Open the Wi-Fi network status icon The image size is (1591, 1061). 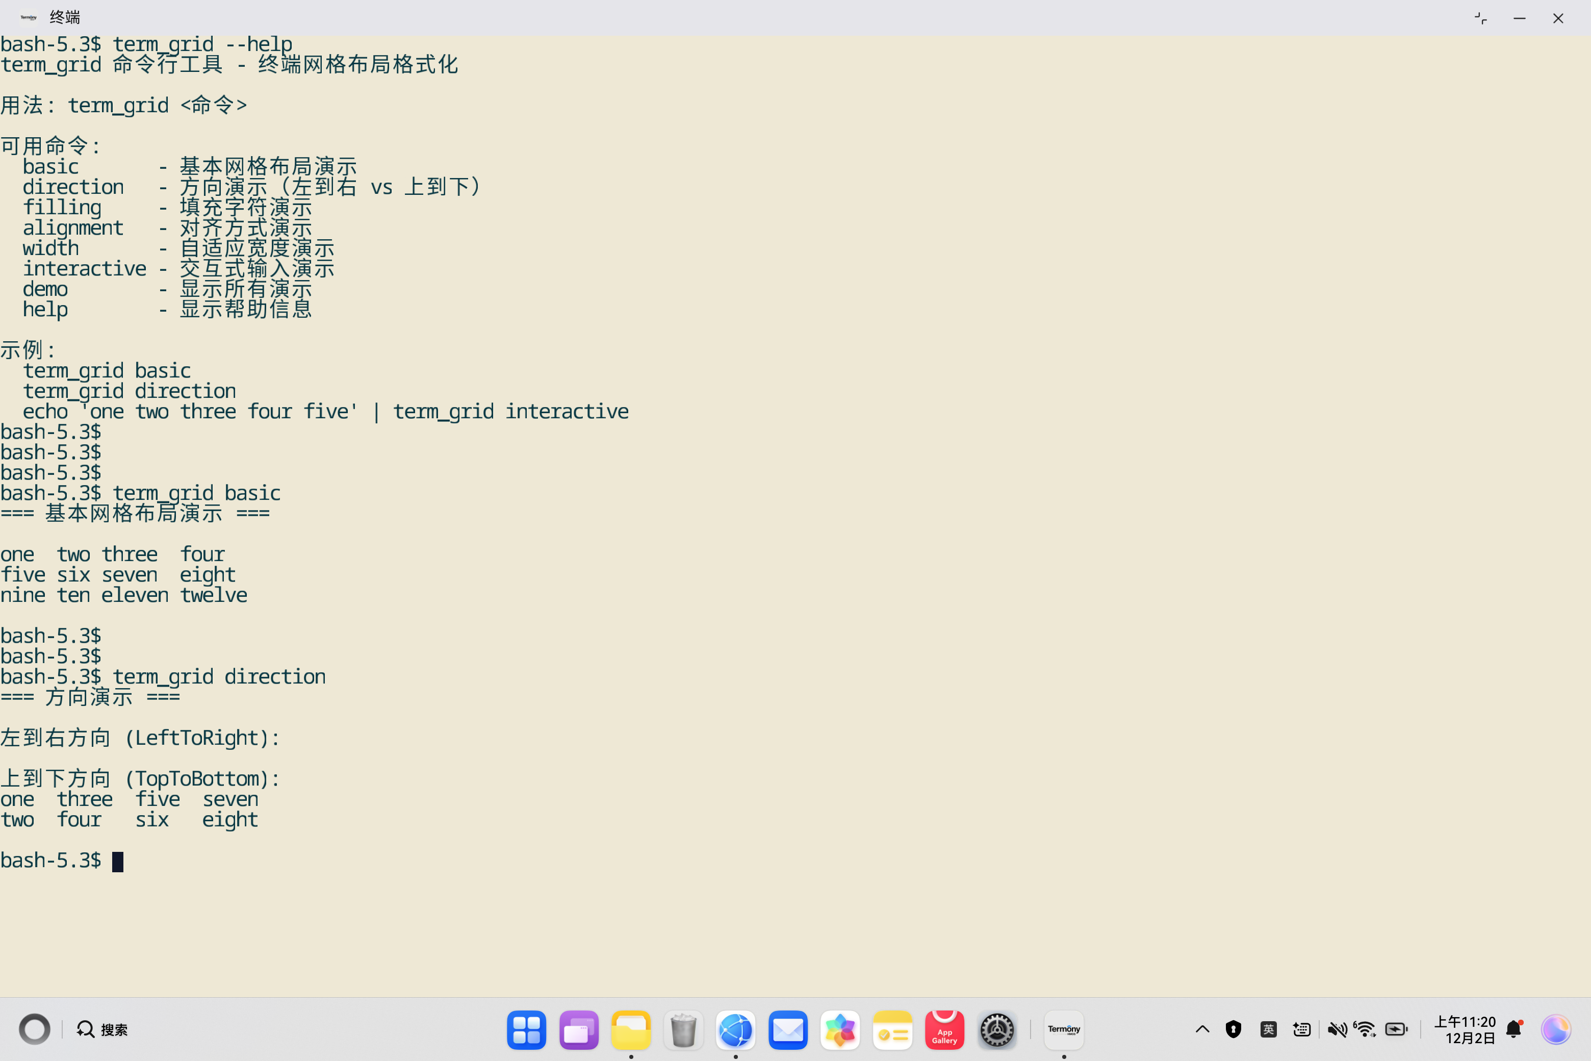tap(1365, 1029)
